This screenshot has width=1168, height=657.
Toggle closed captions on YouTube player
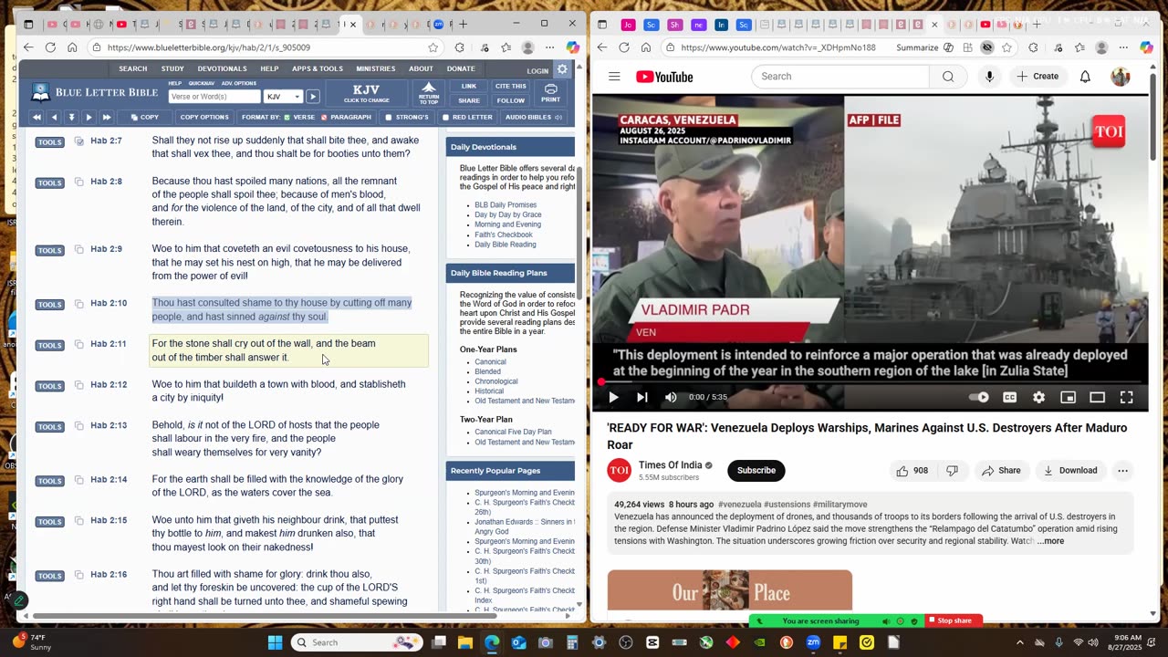pos(1009,397)
